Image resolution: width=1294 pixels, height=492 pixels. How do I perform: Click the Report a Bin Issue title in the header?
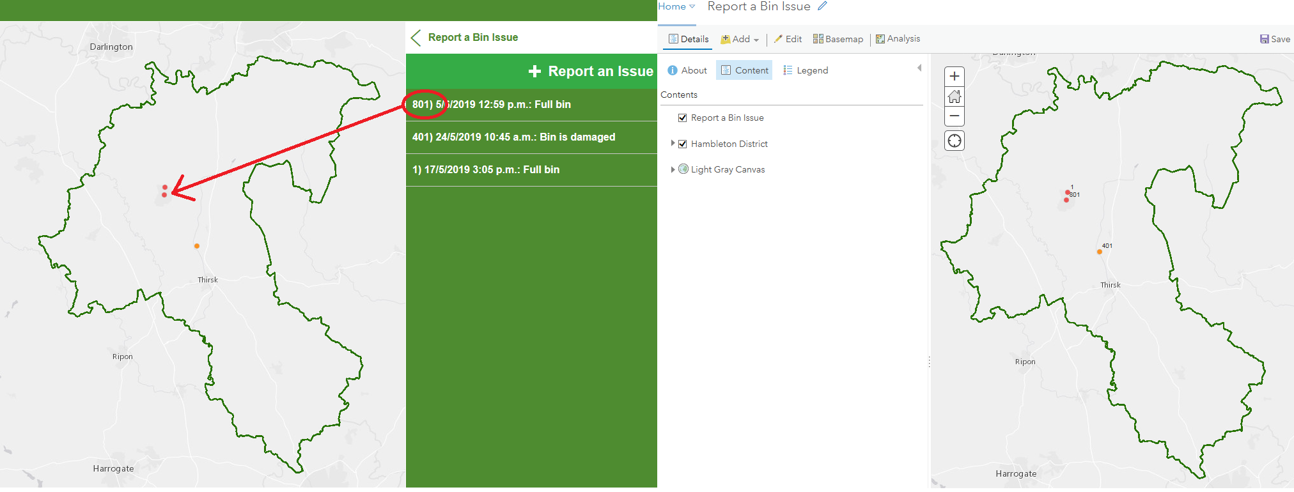[759, 6]
